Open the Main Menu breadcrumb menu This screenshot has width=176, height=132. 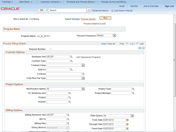click(26, 2)
